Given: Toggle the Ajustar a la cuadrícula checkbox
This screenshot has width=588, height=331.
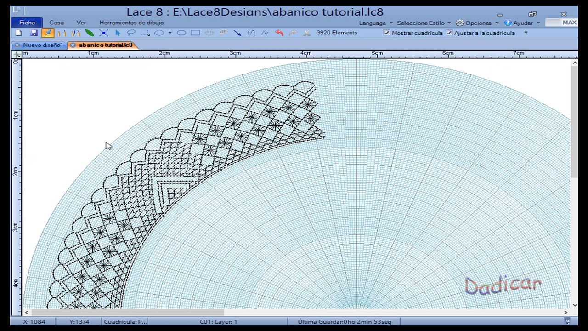Looking at the screenshot, I should click(x=449, y=33).
